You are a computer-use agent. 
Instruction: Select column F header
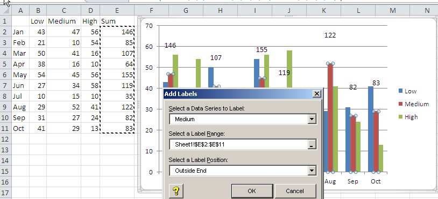(151, 11)
